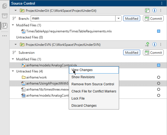This screenshot has height=135, width=167.
Task: Toggle the circle for airframe/UsingAProjectWithS file
Action: point(159,83)
